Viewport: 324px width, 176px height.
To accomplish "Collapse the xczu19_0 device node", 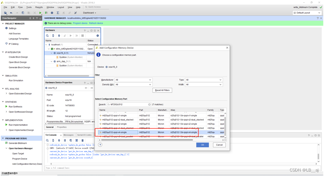I will tap(52, 53).
